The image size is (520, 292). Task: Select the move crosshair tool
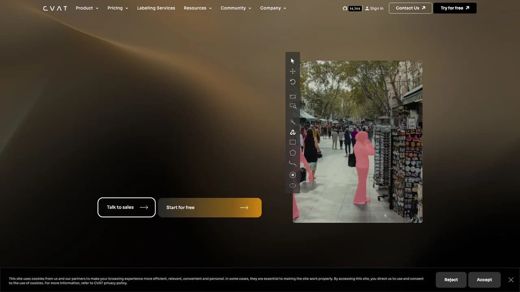(292, 71)
